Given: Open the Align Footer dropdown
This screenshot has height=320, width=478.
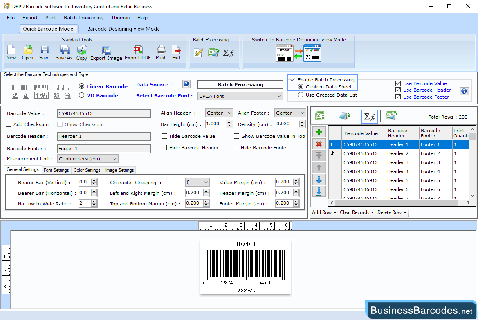Looking at the screenshot, I should click(290, 113).
